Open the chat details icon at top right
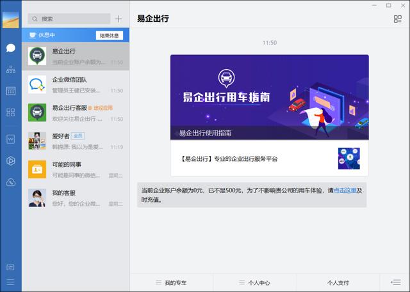This screenshot has height=292, width=410. (x=397, y=19)
